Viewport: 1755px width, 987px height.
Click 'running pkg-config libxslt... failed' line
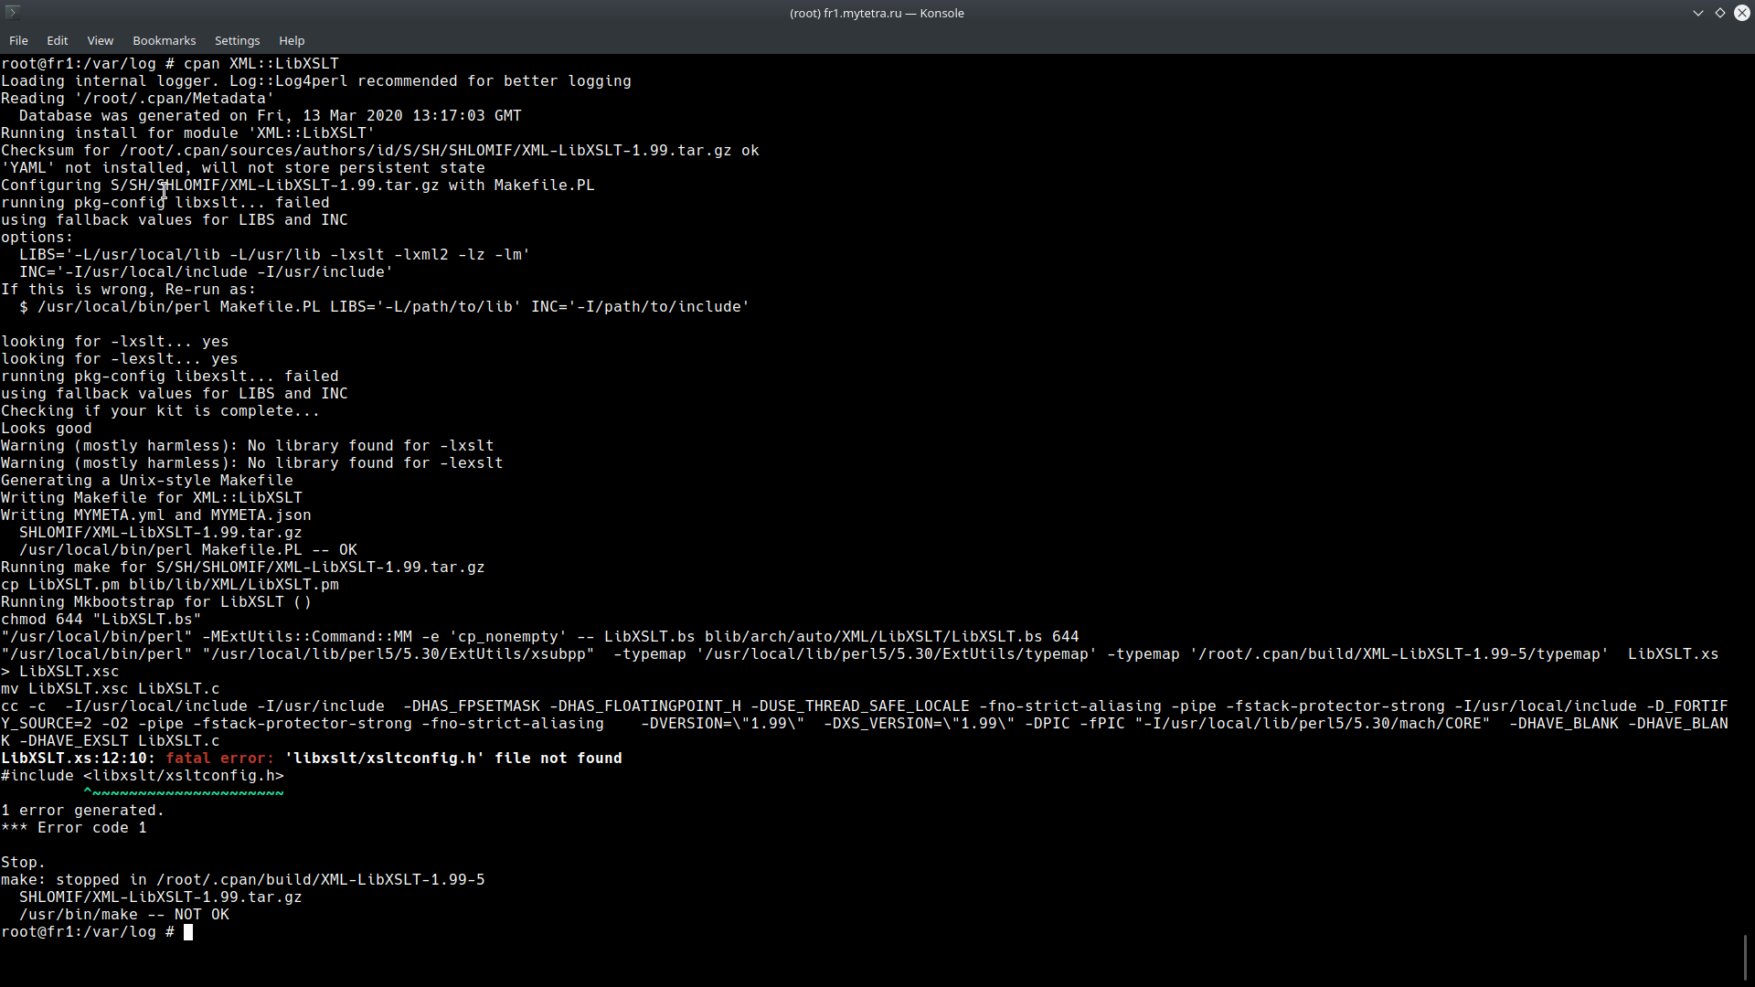165,202
